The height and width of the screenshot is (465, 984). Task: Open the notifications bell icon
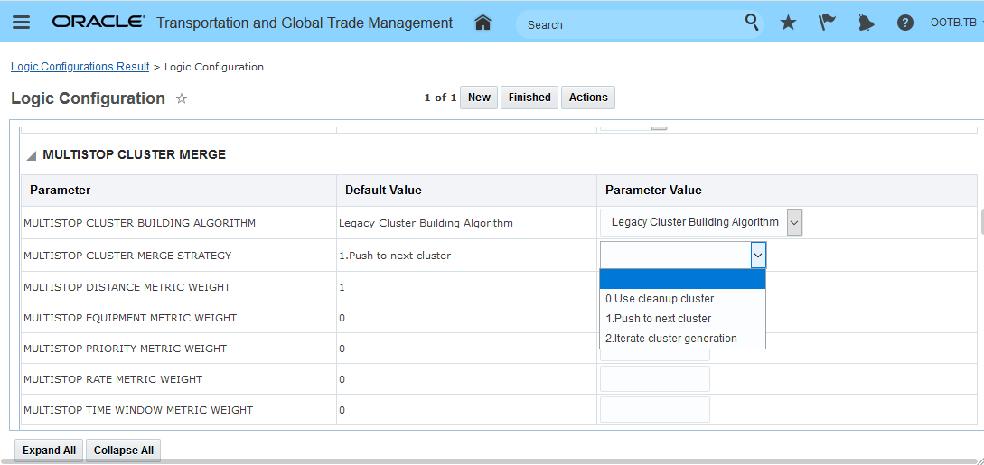(866, 23)
